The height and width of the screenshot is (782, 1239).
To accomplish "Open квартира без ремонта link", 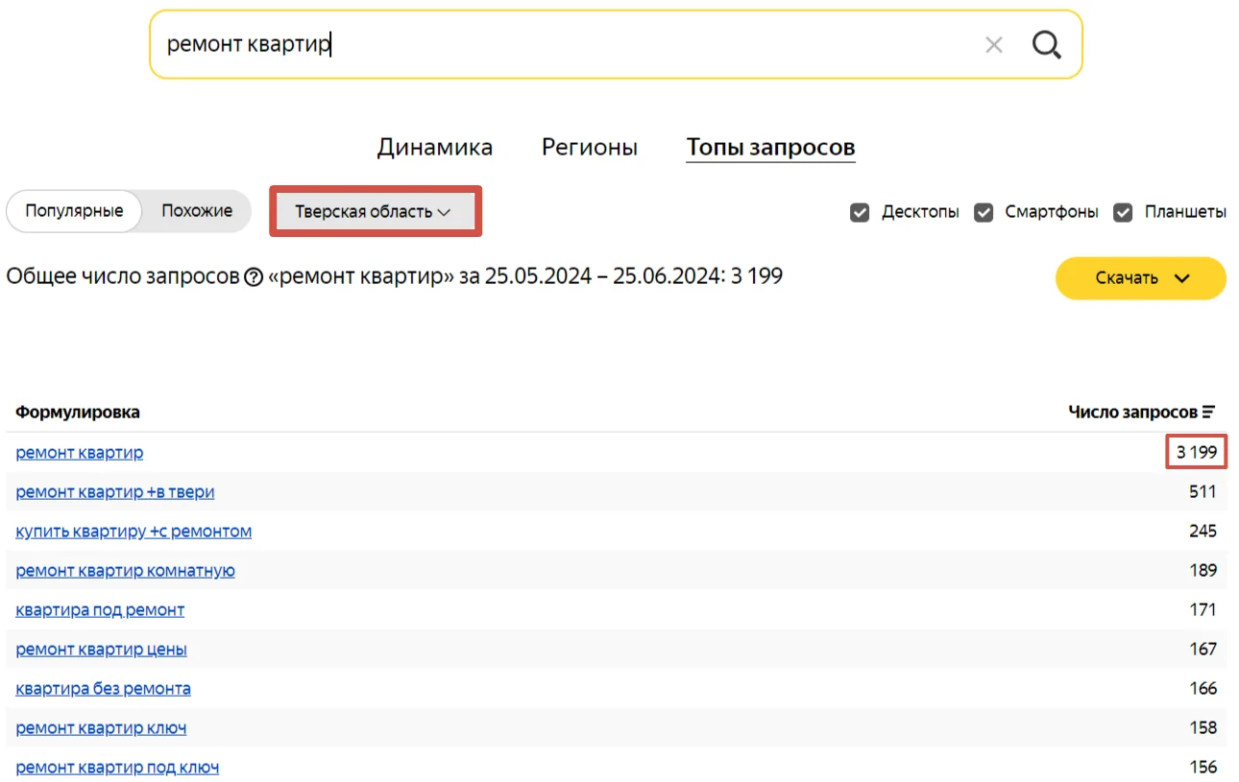I will point(103,689).
